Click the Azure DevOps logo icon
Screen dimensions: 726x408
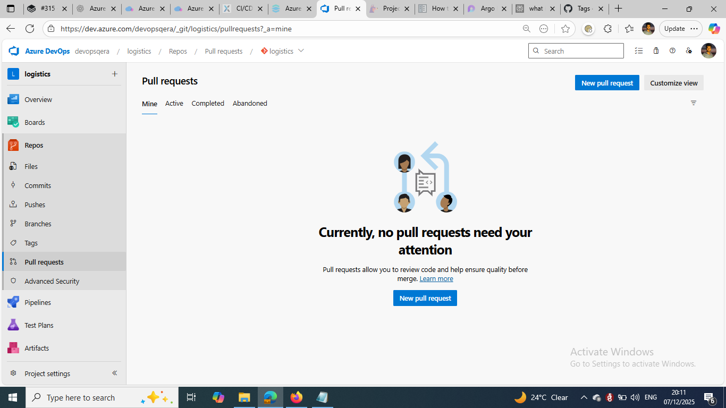click(14, 51)
